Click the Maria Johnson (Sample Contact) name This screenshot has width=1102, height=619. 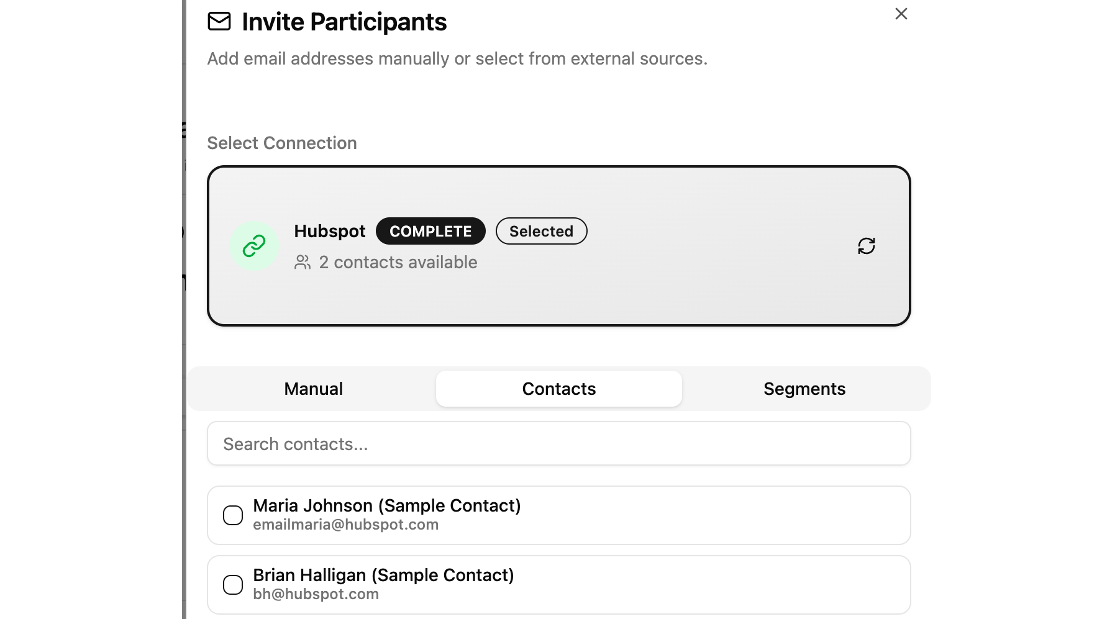[x=386, y=505]
